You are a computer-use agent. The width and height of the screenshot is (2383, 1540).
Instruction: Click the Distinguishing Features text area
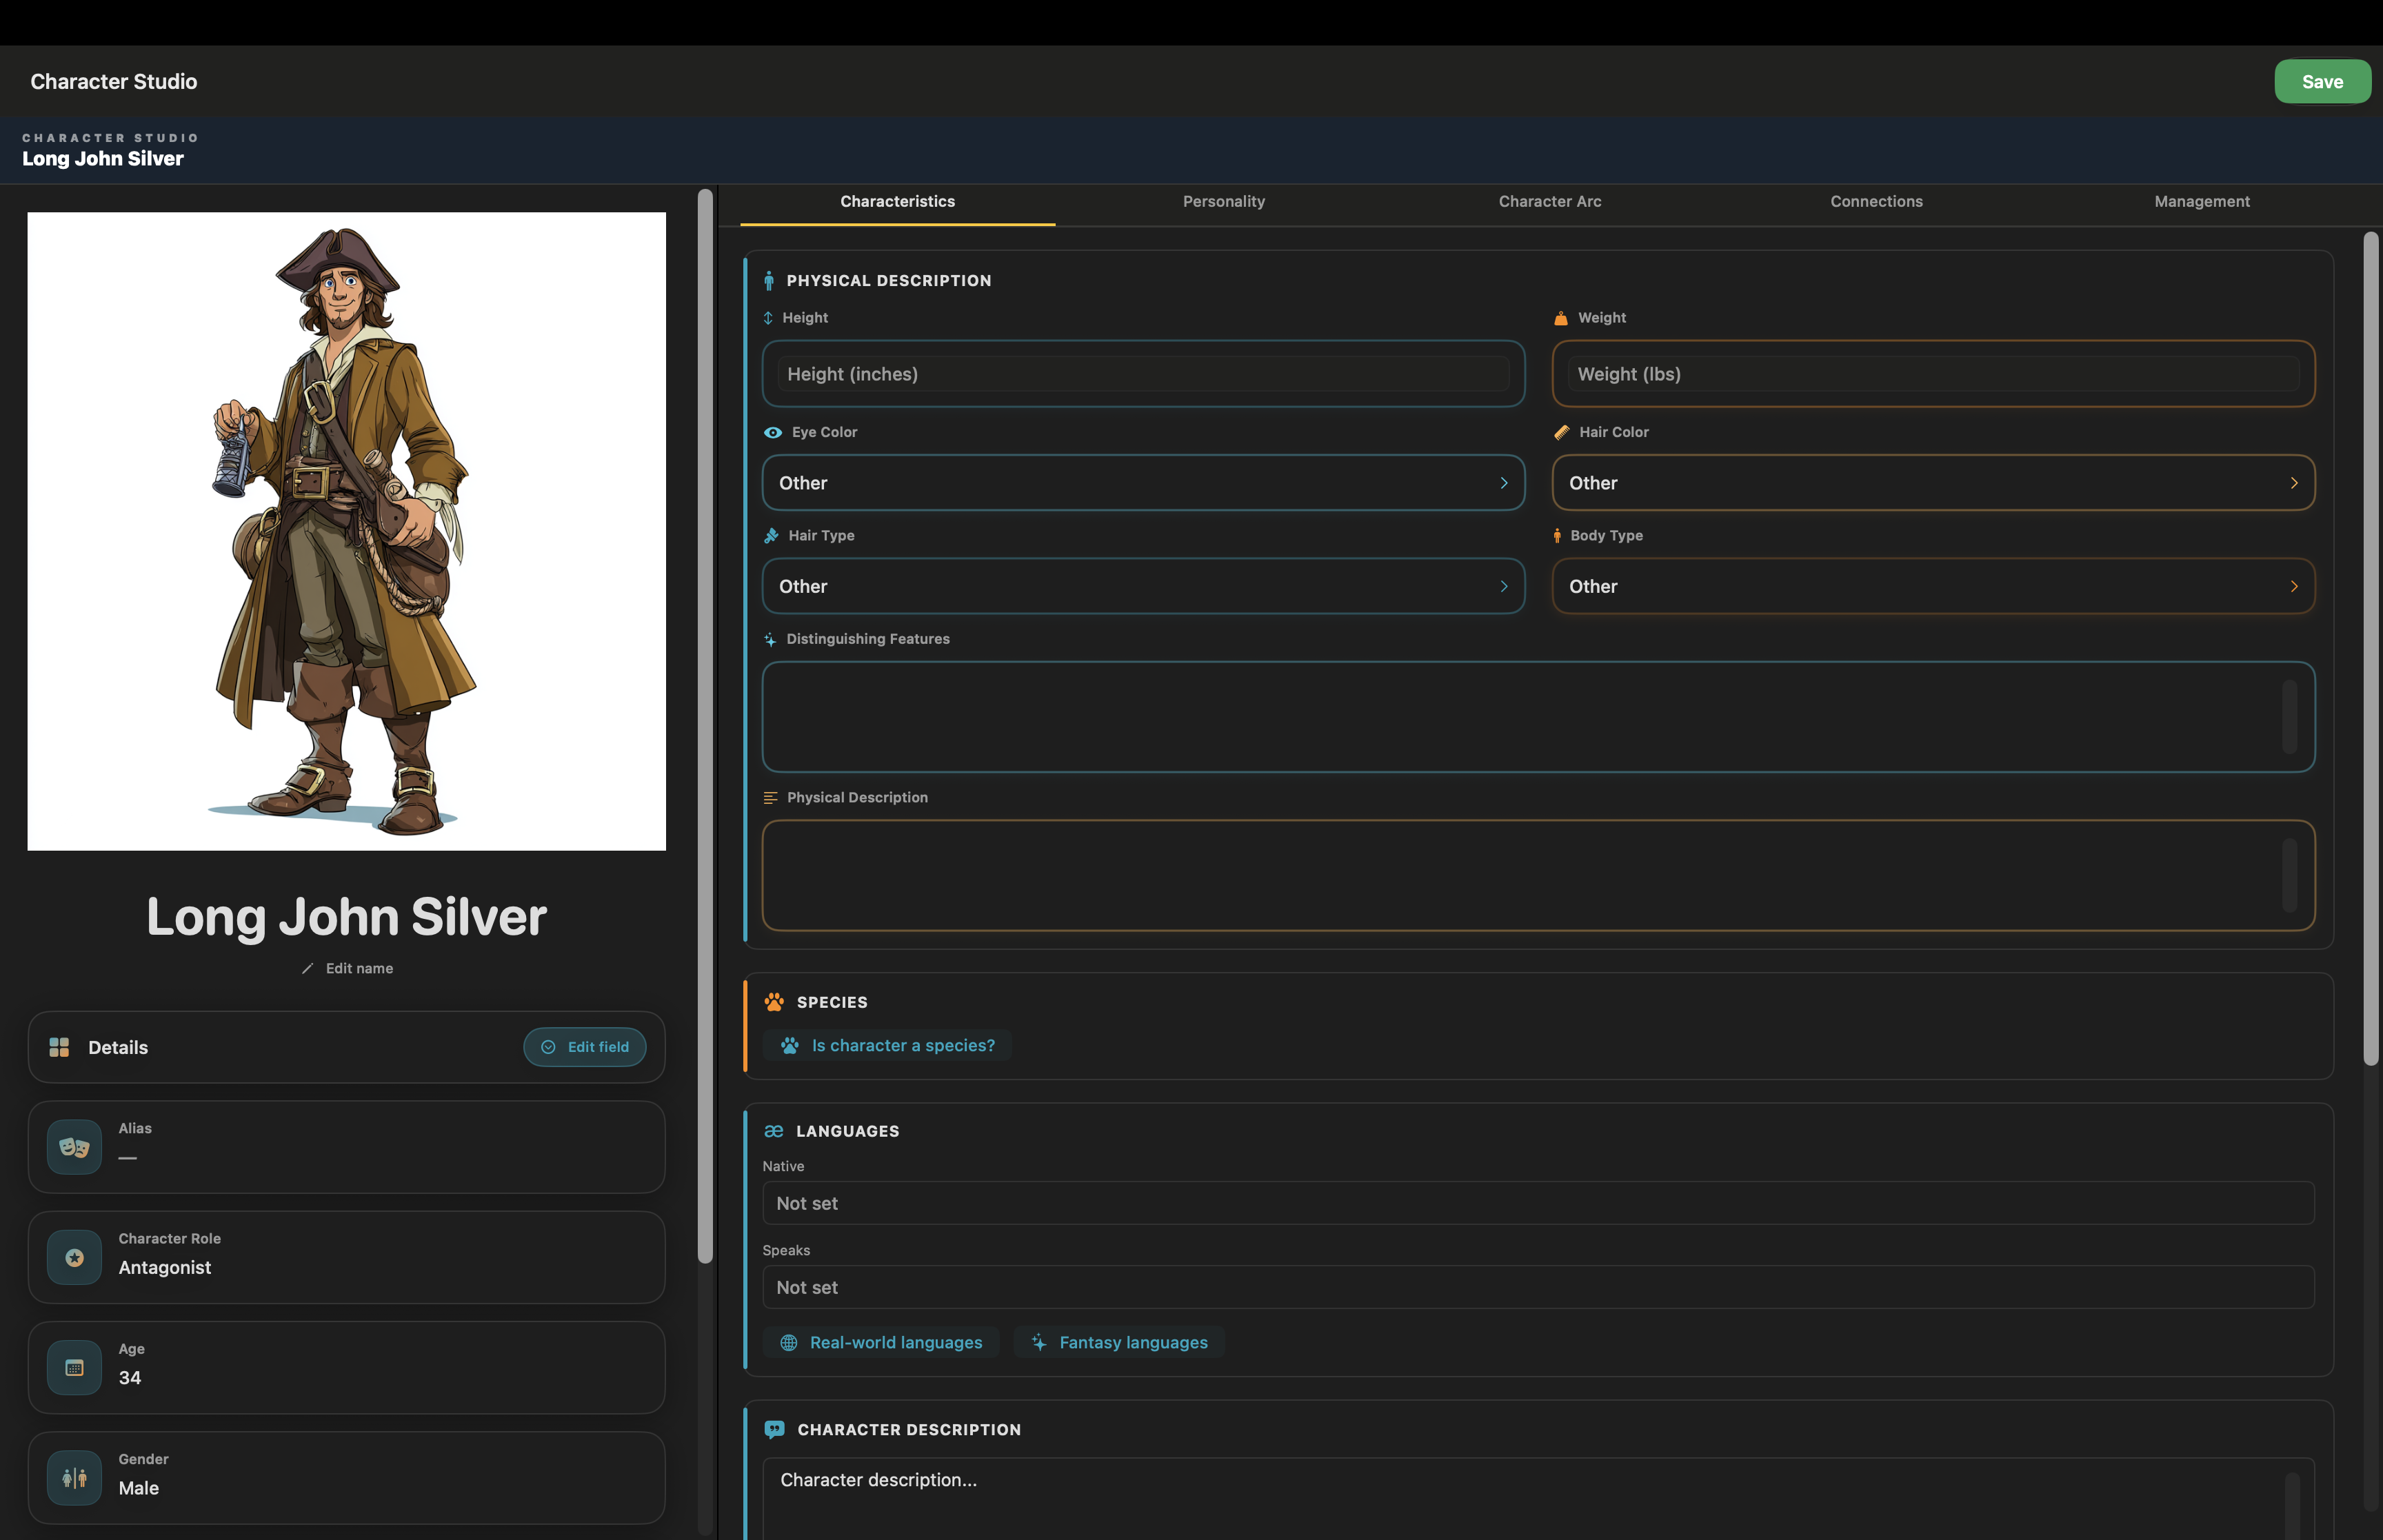pyautogui.click(x=1538, y=717)
